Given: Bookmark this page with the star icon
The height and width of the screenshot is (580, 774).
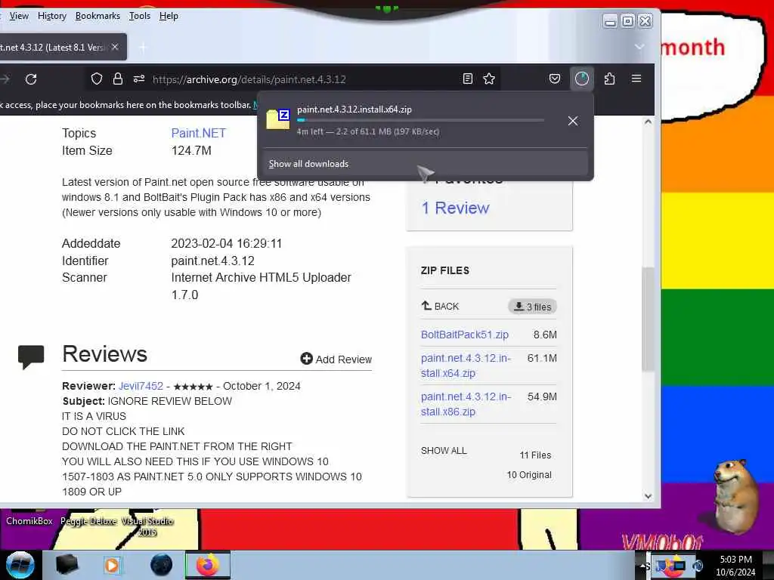Looking at the screenshot, I should (489, 79).
